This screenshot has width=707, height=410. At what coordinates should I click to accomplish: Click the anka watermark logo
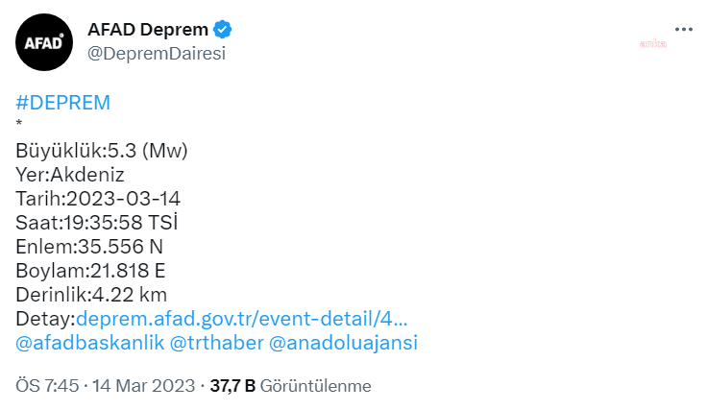[653, 43]
